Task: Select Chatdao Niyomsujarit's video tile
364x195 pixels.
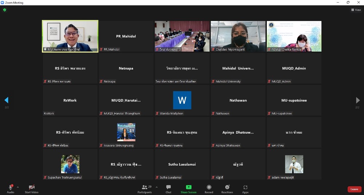Action: point(238,36)
